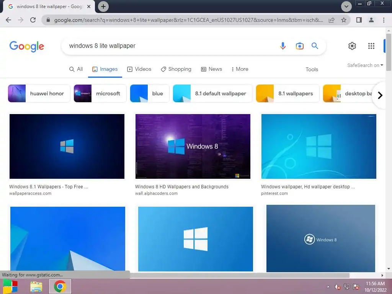Filter by '8.1 default wallpaper' chip
The height and width of the screenshot is (294, 392).
pos(212,93)
